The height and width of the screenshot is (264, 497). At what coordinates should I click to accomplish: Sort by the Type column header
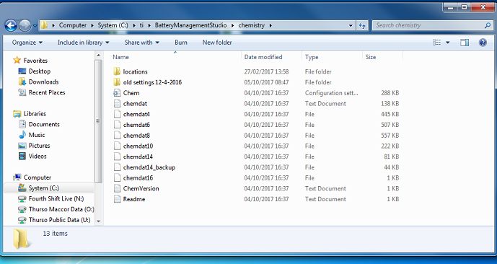coord(312,57)
